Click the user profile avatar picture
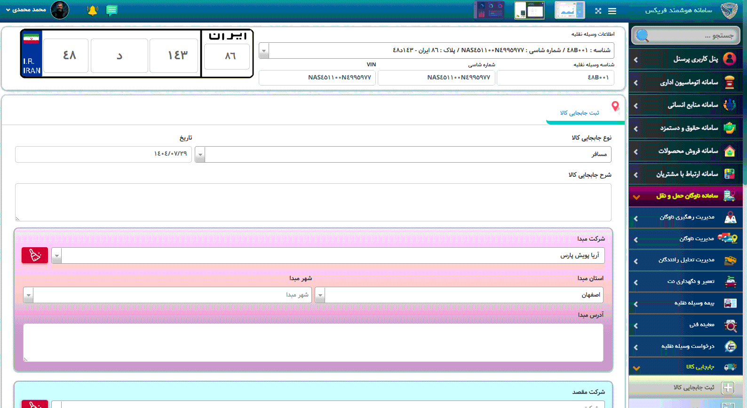Image resolution: width=747 pixels, height=408 pixels. pos(60,10)
